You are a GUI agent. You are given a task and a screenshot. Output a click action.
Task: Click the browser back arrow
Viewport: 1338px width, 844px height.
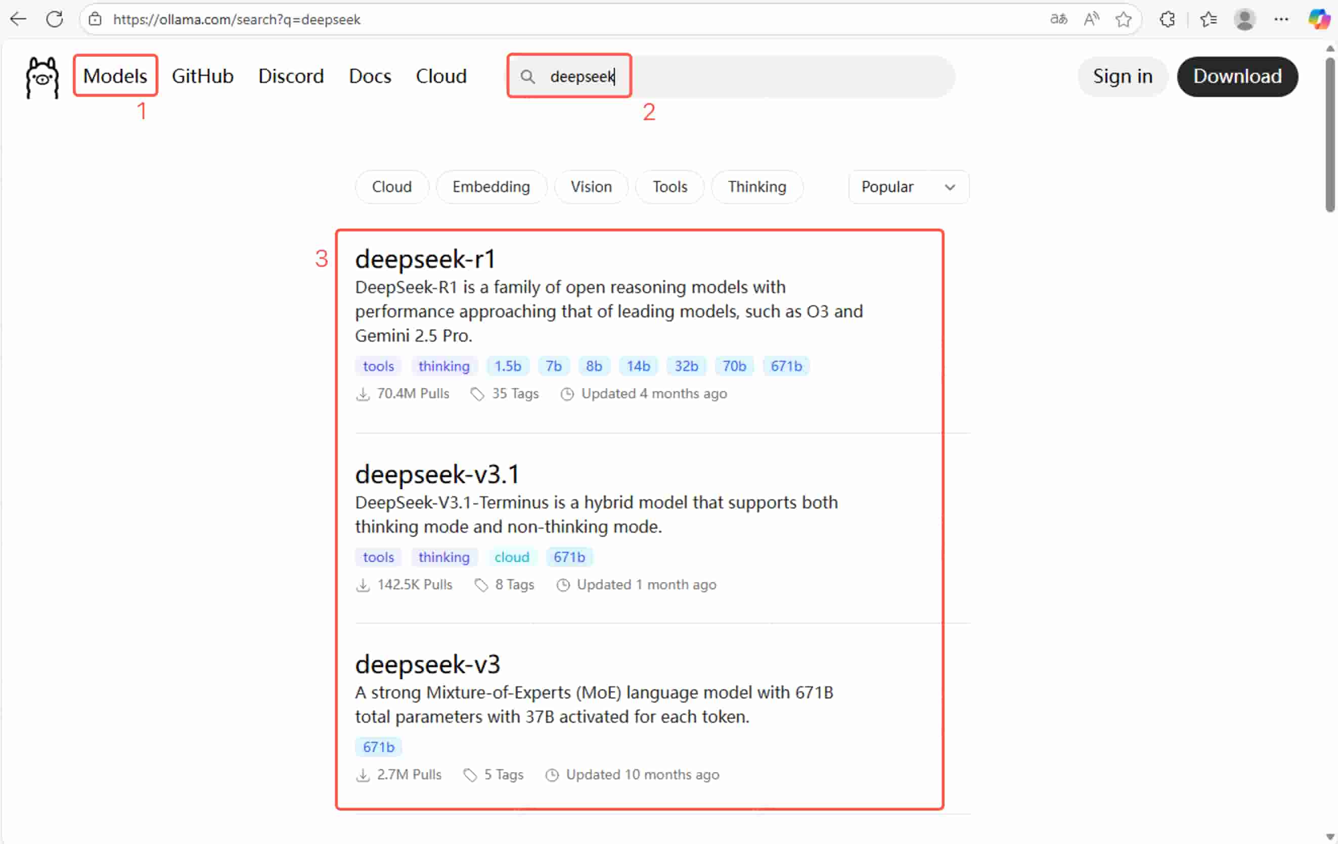click(x=18, y=19)
